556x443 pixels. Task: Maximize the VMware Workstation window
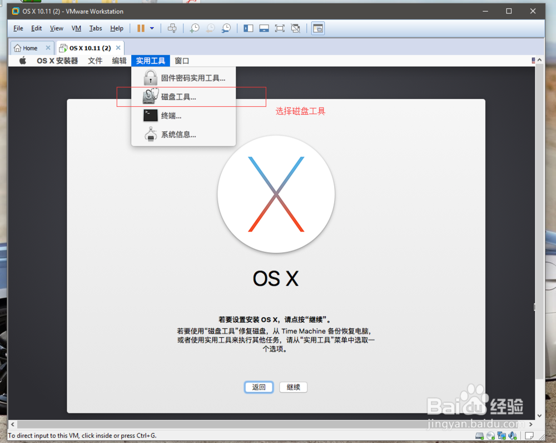[x=509, y=11]
